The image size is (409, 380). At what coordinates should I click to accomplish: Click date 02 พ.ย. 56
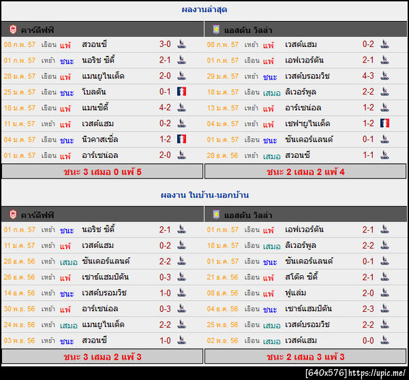point(222,341)
